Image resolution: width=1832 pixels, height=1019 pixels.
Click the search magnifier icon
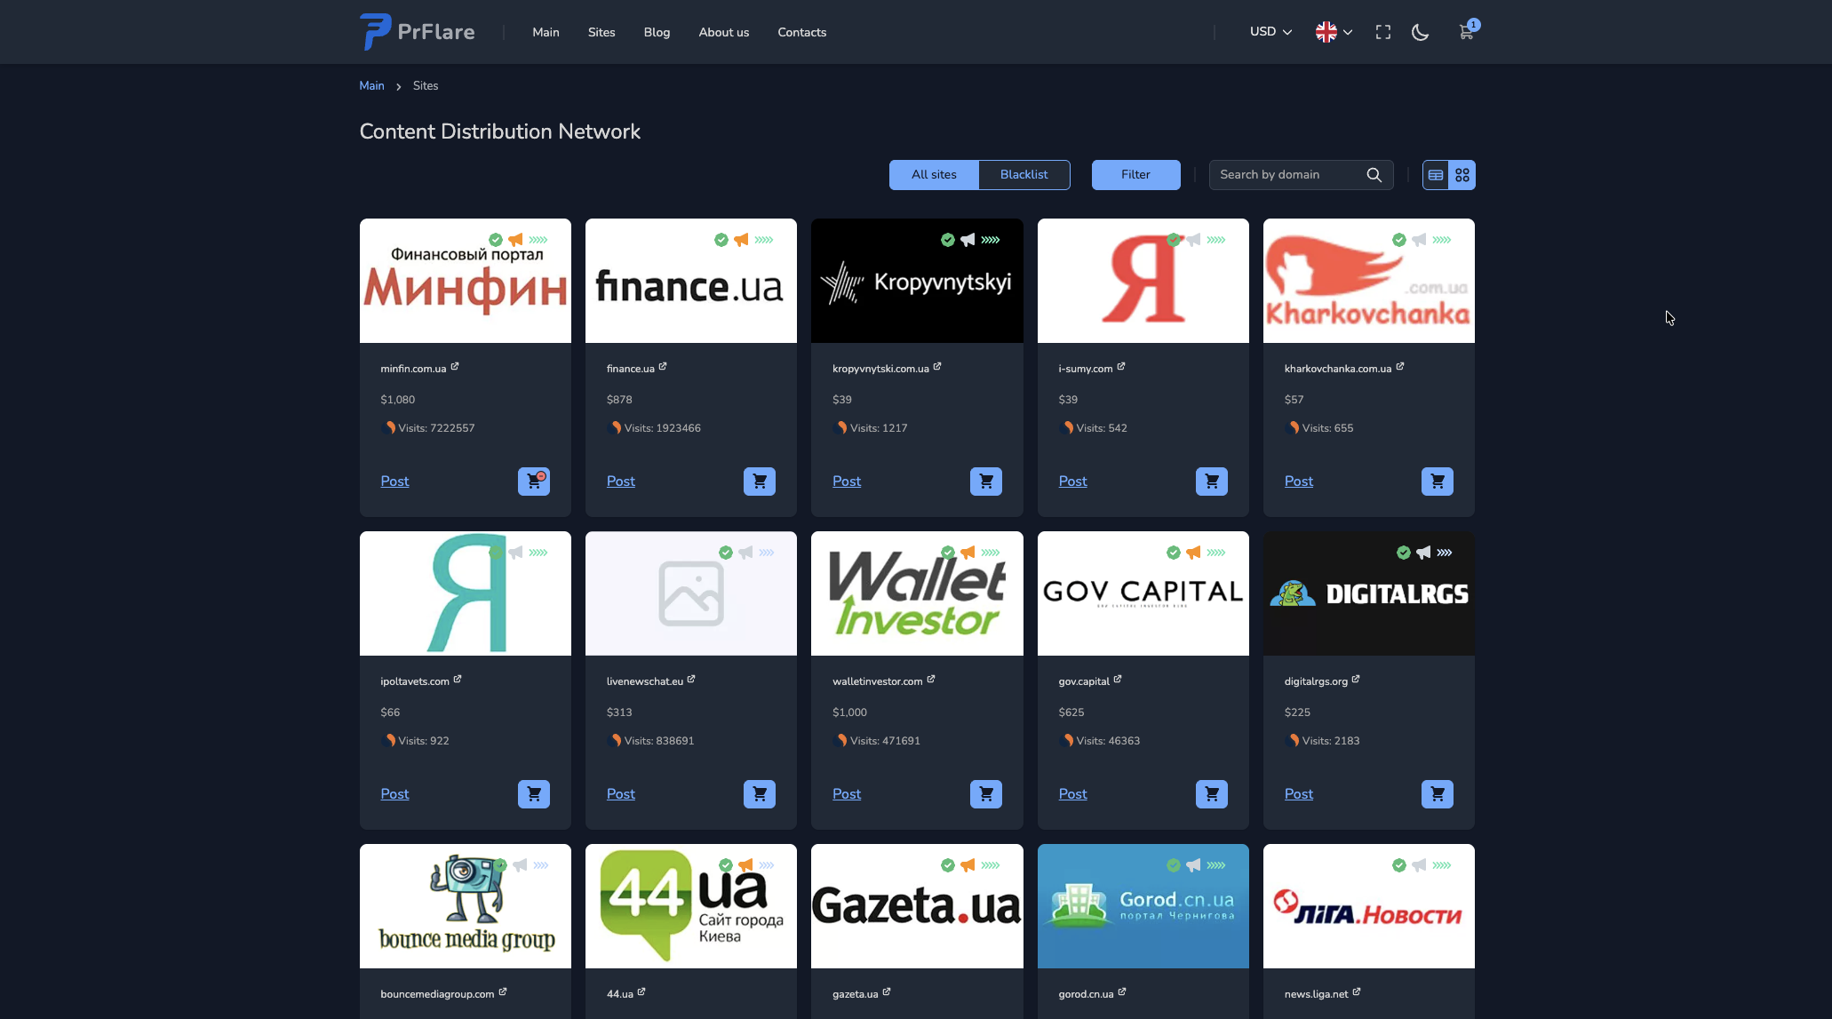coord(1374,175)
